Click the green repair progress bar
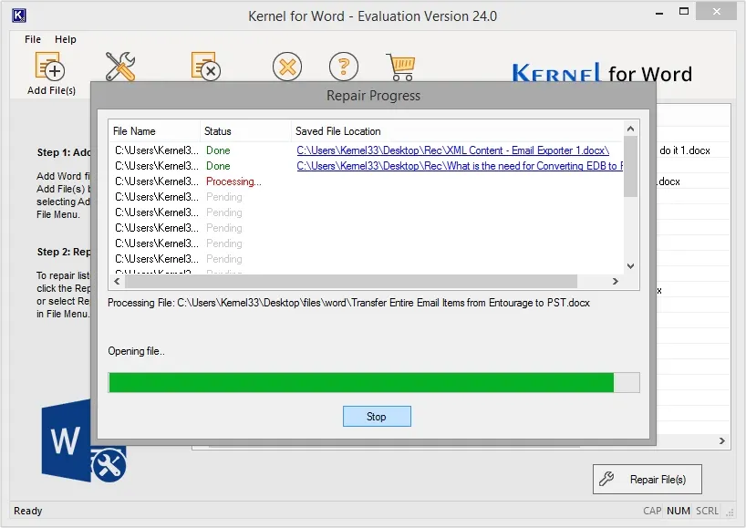Image resolution: width=746 pixels, height=528 pixels. click(374, 382)
